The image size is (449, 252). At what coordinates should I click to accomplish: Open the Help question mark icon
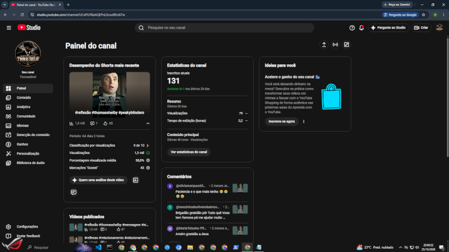(352, 27)
